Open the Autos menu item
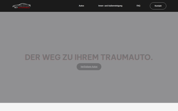Screen dimensions: 178x111 pos(81,6)
